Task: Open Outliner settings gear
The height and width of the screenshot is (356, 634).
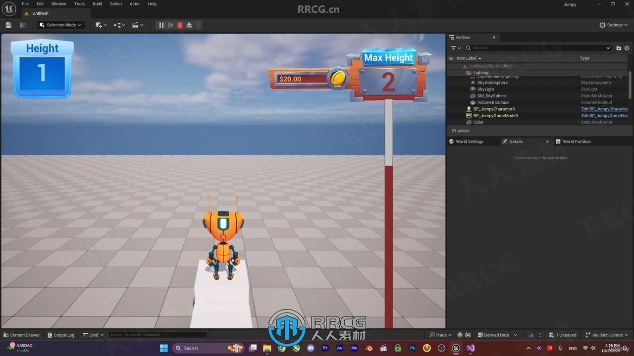Action: (x=627, y=48)
